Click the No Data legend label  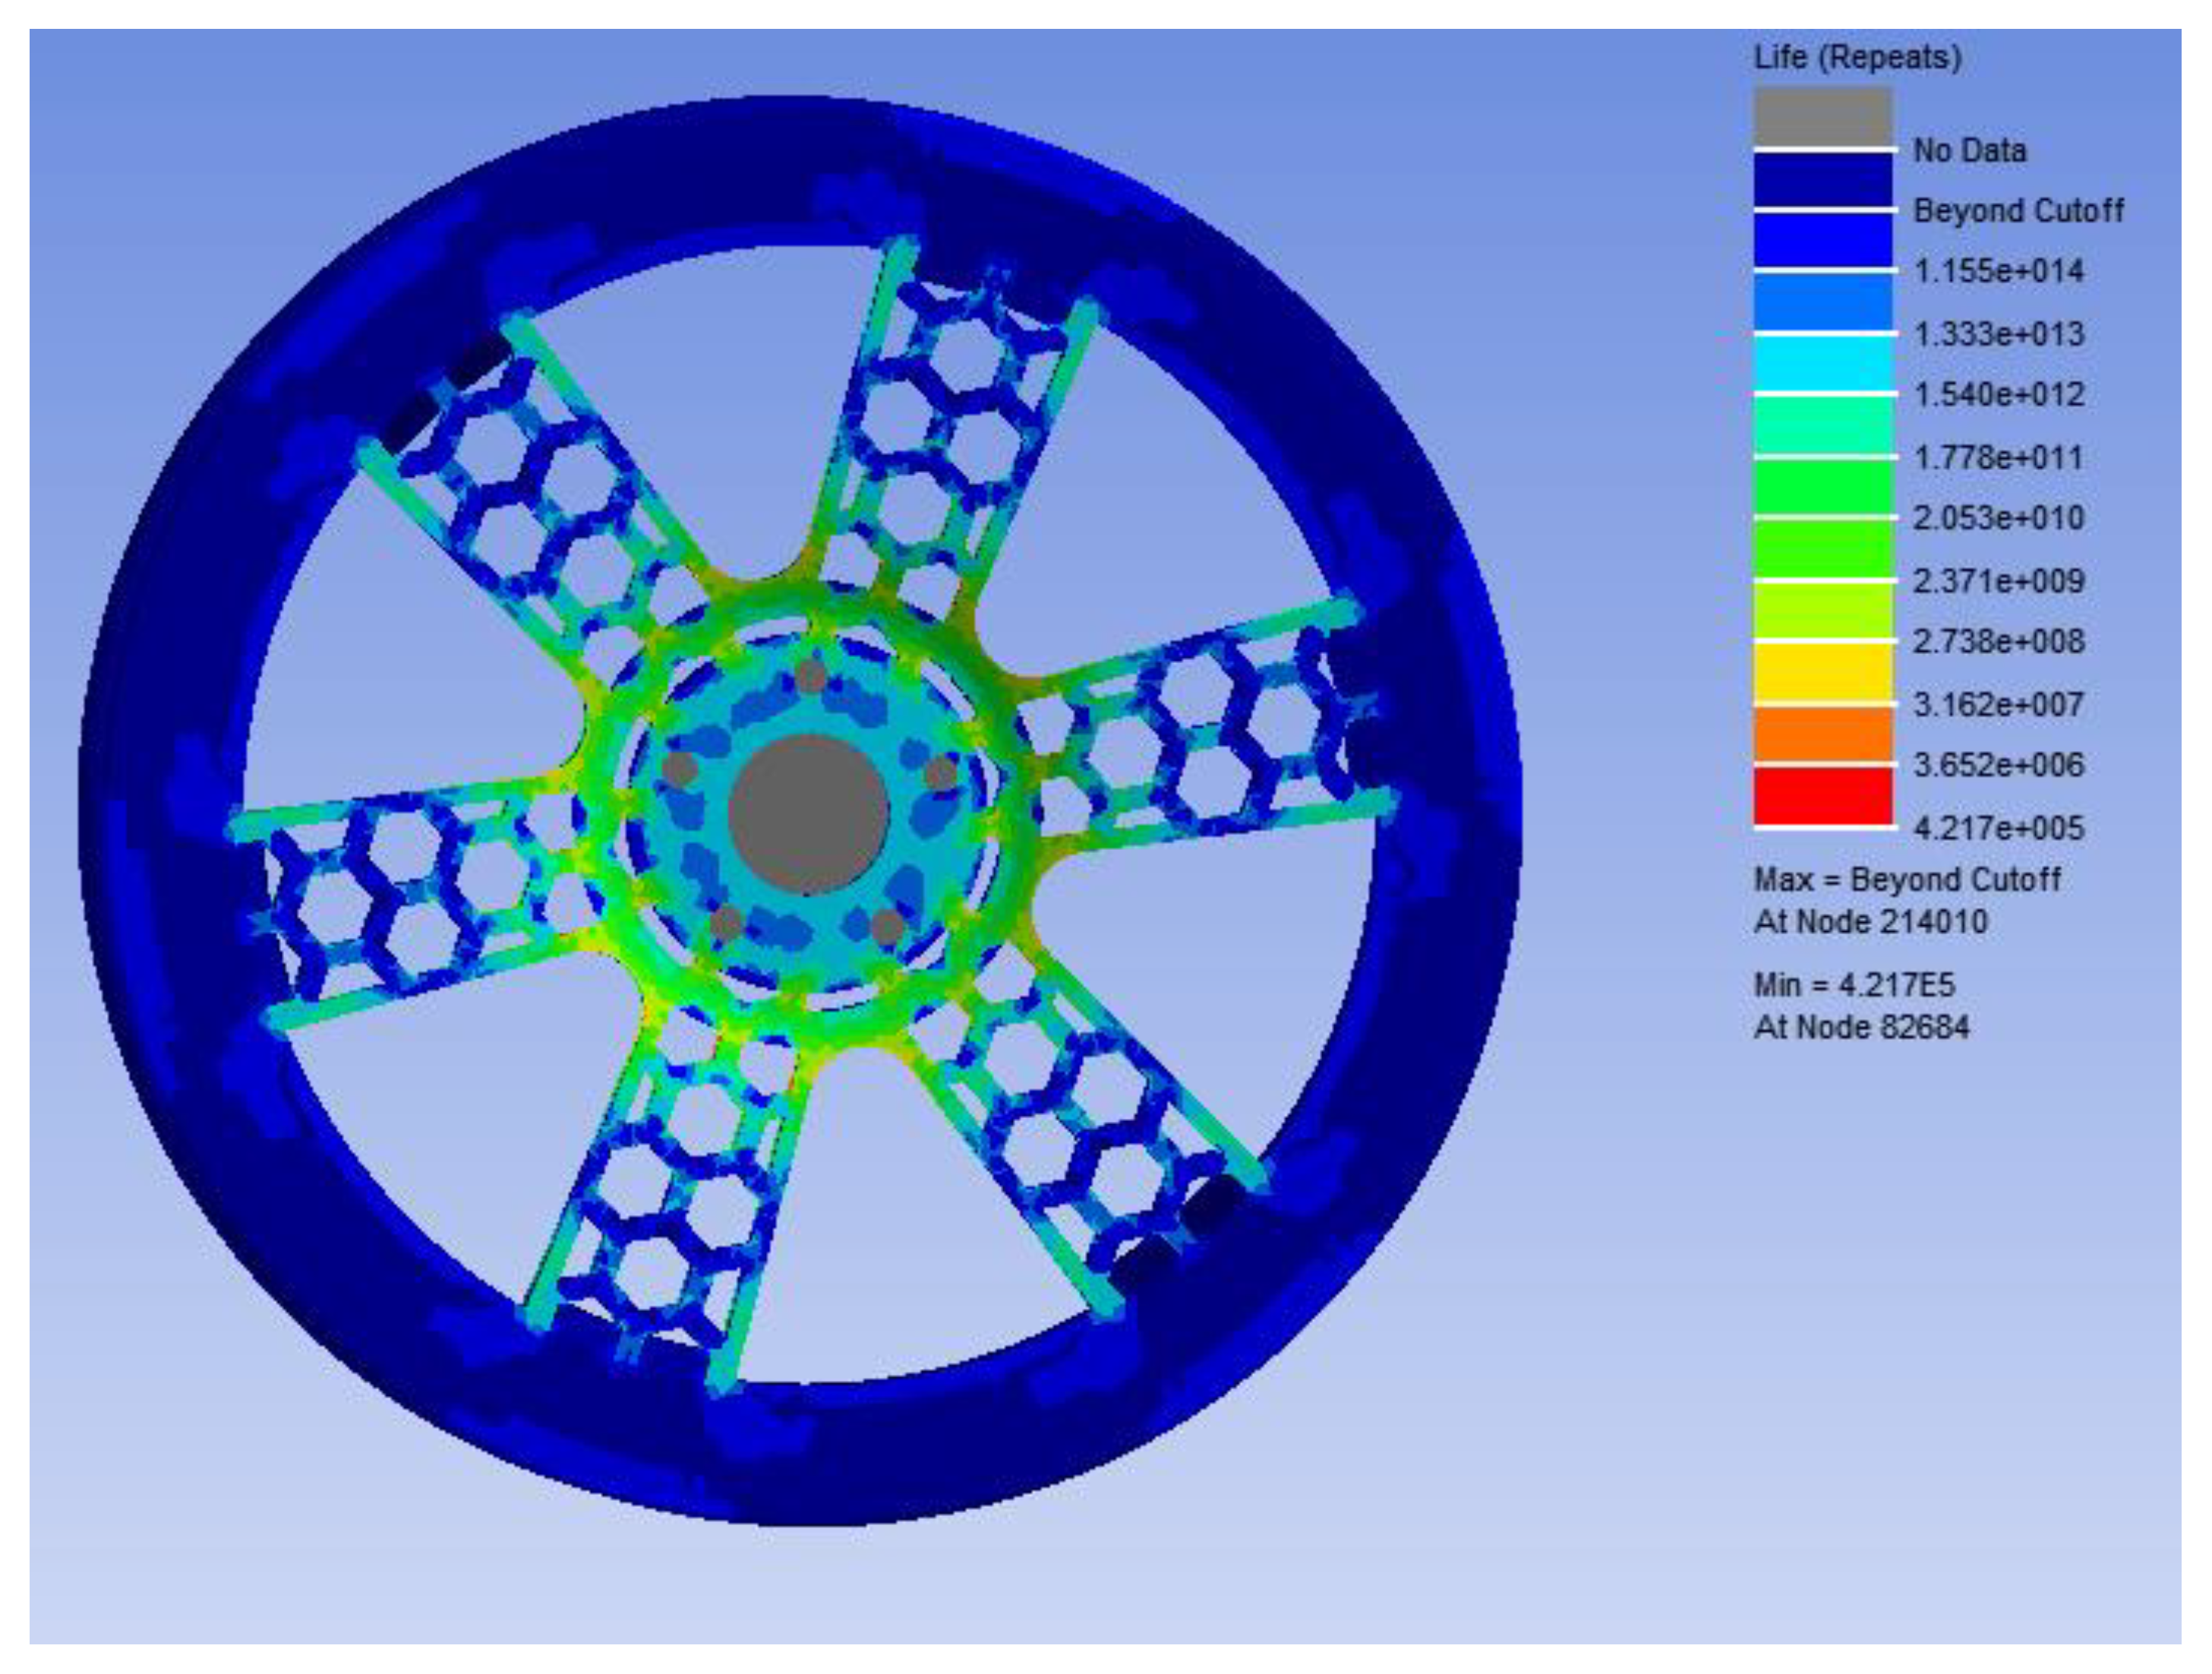(x=1969, y=150)
